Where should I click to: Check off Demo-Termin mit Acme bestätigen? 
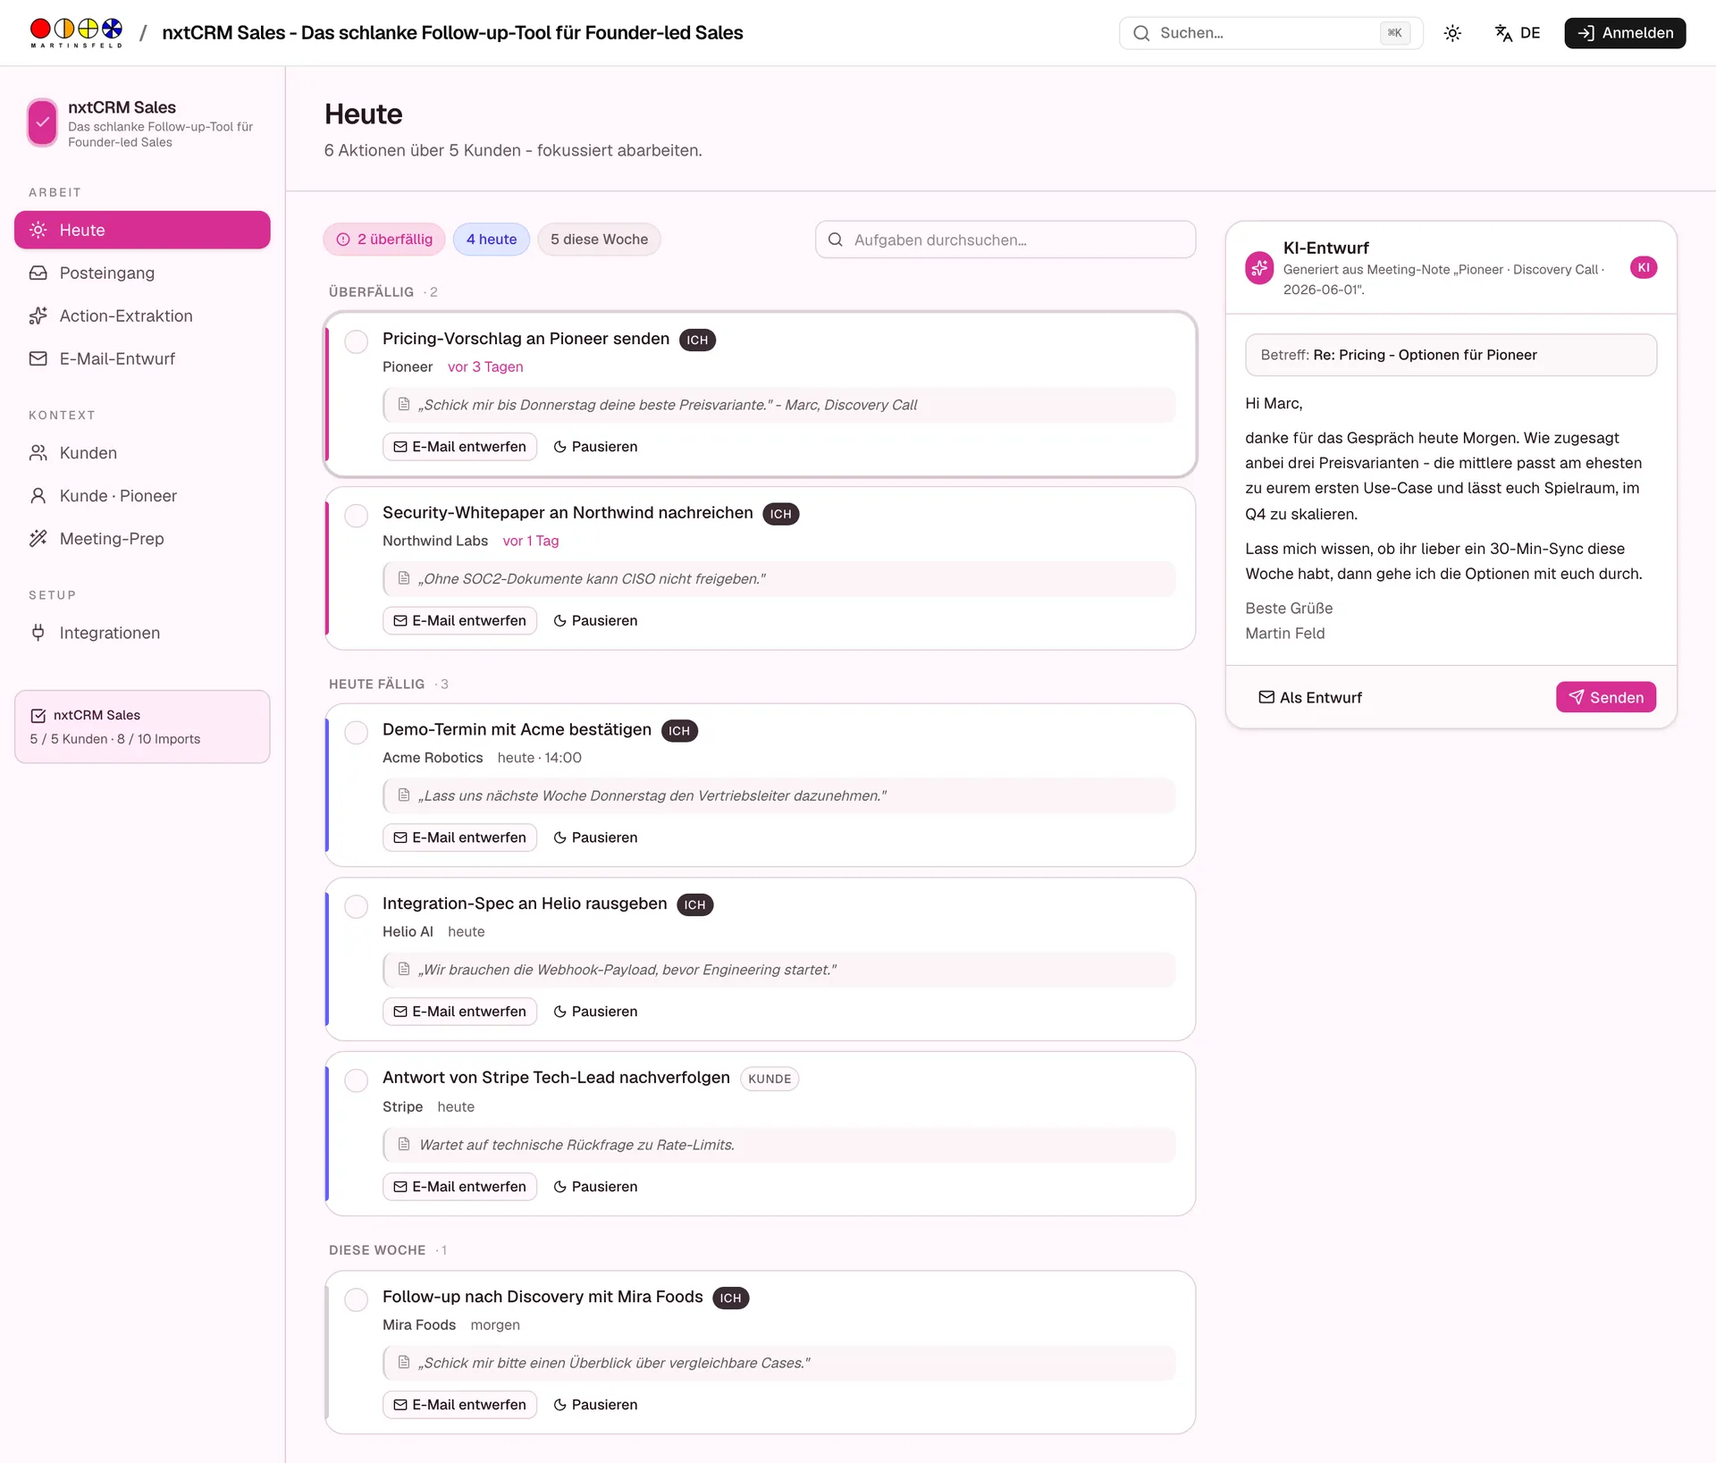357,733
